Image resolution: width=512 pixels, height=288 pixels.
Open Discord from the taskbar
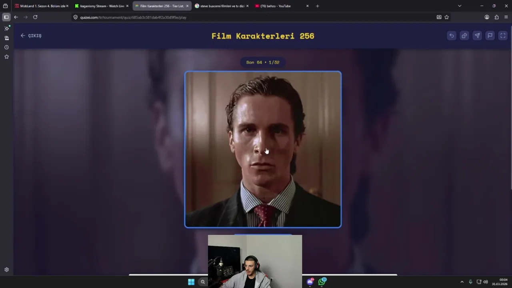pos(310,282)
